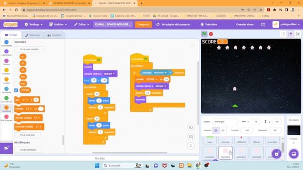
Task: Uncheck the SCORE variable checkbox
Action: pyautogui.click(x=16, y=90)
